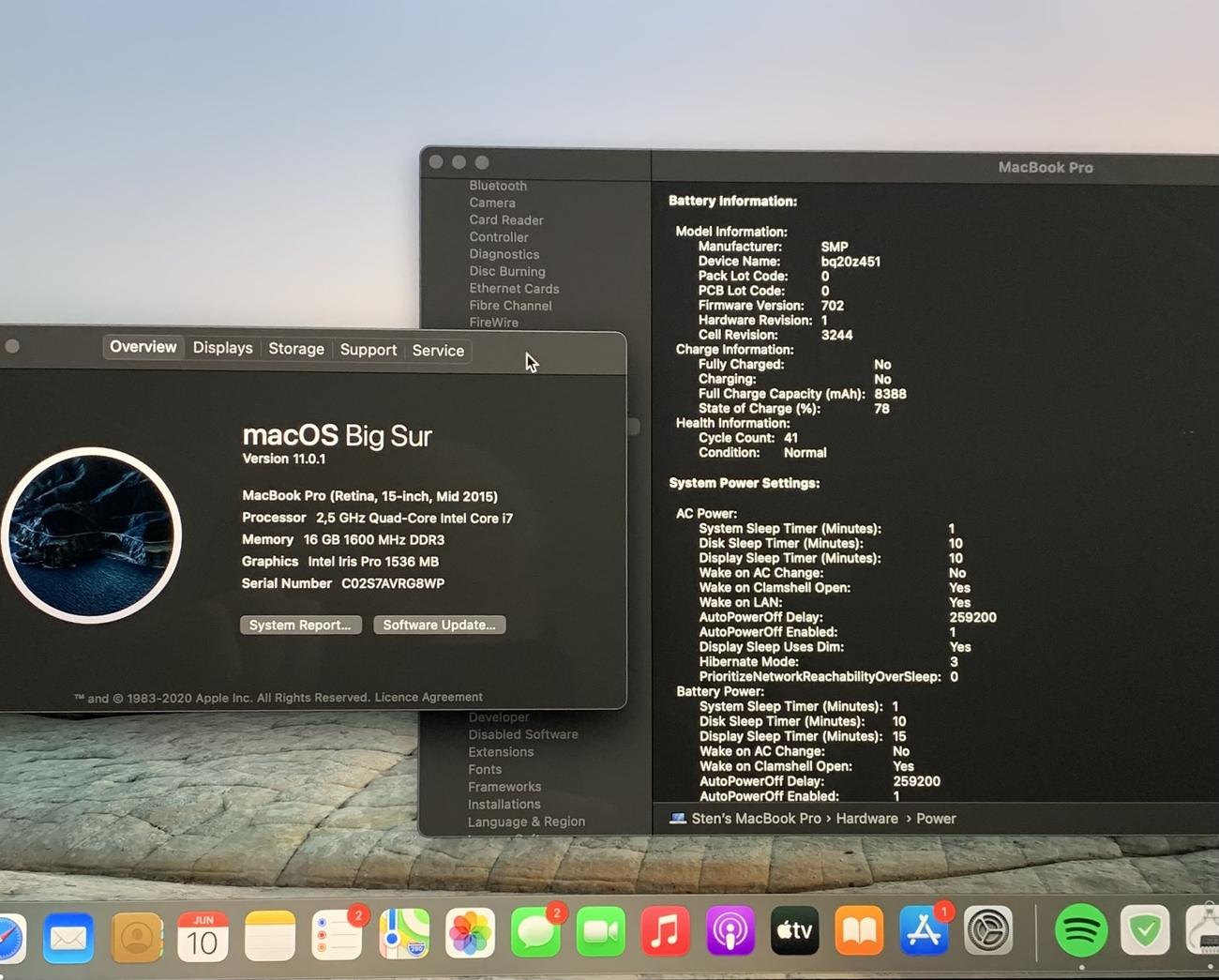
Task: Select FireWire in the sidebar
Action: (493, 323)
